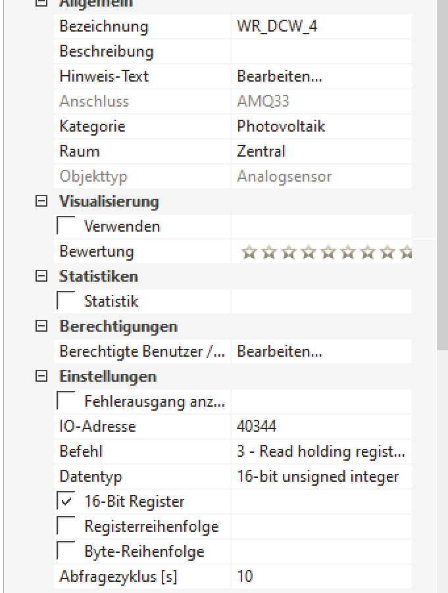448x593 pixels.
Task: Collapse the Visualisierung section
Action: [x=42, y=201]
